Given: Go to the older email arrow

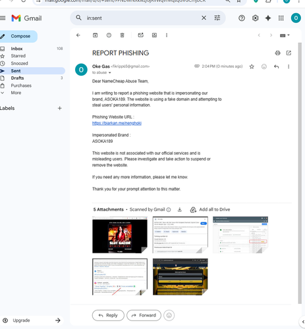Looking at the screenshot, I should (271, 35).
